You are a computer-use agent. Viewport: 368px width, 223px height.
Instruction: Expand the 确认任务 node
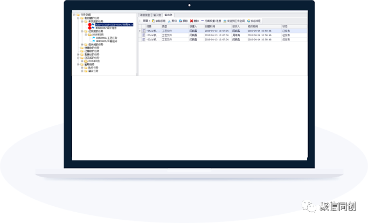[82, 71]
